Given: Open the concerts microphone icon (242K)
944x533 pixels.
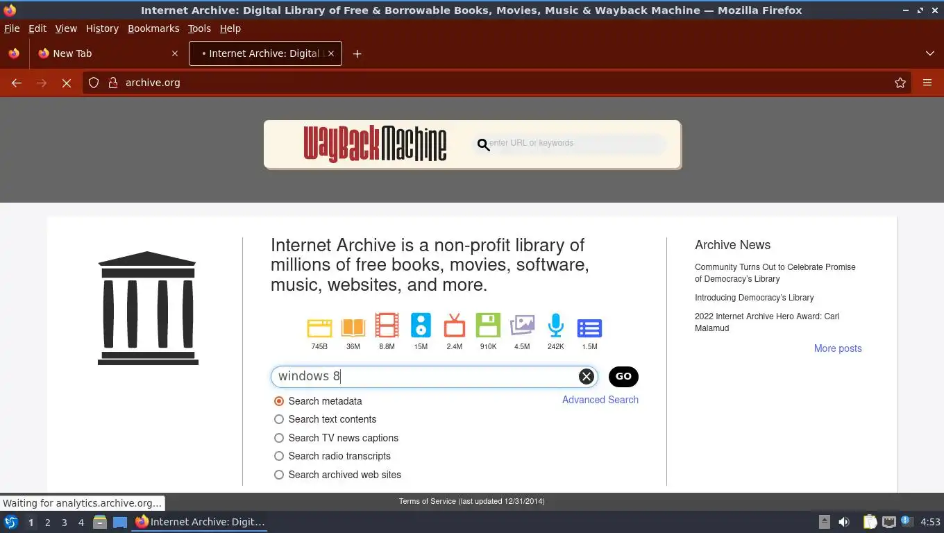Looking at the screenshot, I should click(x=555, y=325).
